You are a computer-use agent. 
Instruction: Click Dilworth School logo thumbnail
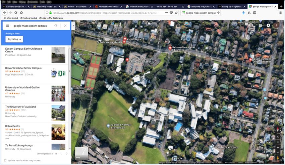(x=58, y=73)
